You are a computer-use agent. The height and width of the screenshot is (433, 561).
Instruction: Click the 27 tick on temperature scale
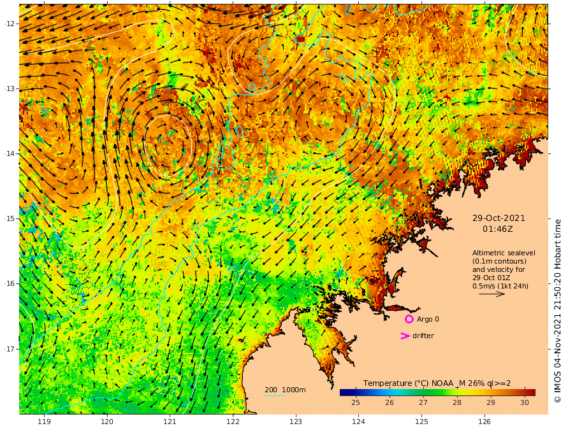[x=423, y=402]
